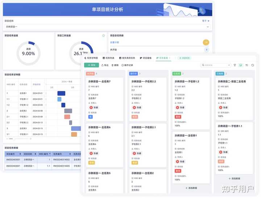The image size is (261, 198).
Task: Open card 示例项目一-子任务2.2
Action: click(x=148, y=99)
